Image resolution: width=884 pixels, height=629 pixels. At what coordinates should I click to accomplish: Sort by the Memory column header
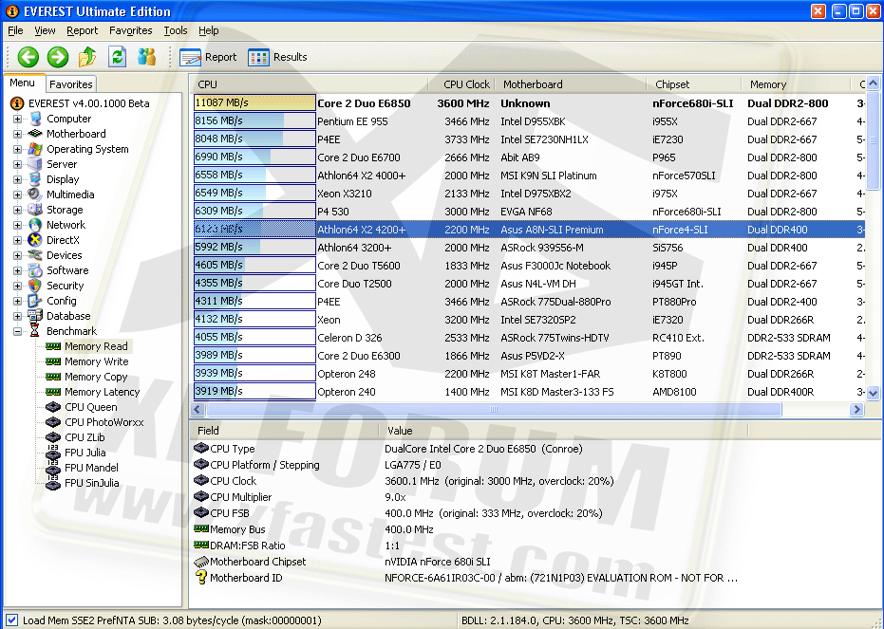(x=796, y=84)
